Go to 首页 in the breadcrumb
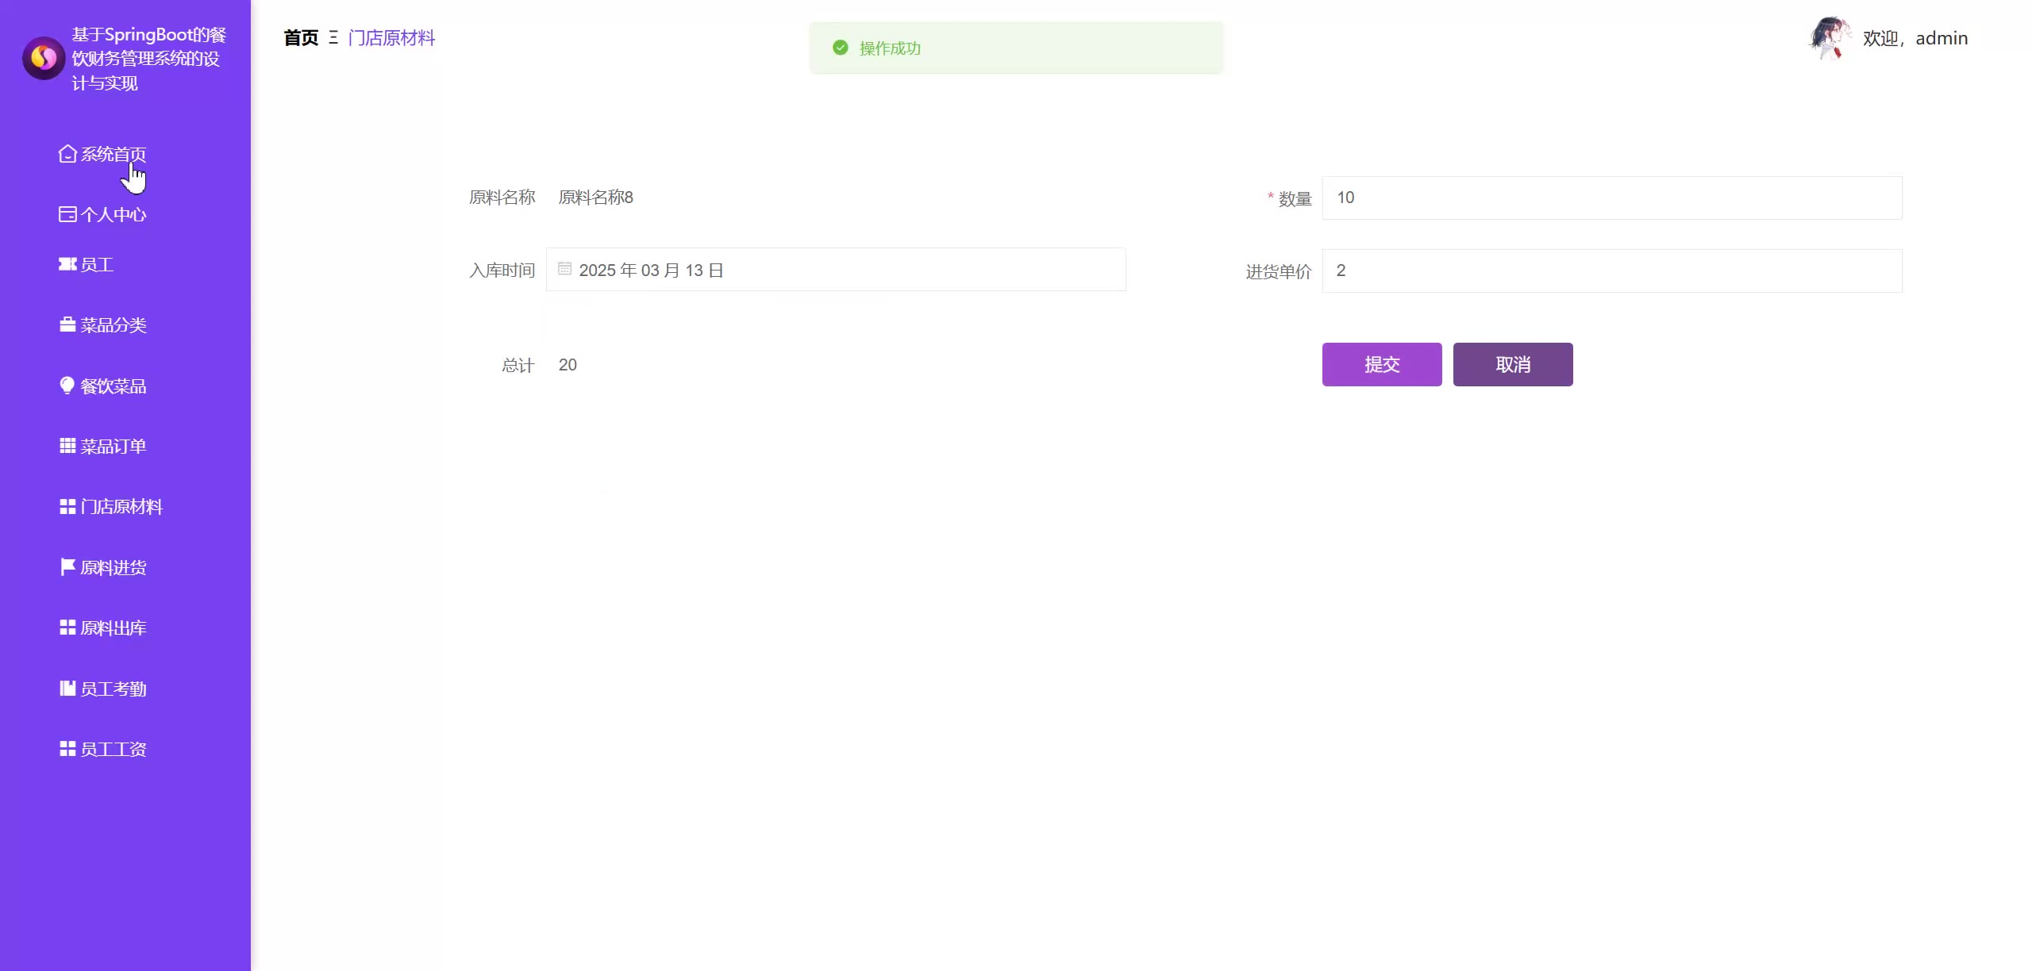The height and width of the screenshot is (971, 2032). (301, 38)
